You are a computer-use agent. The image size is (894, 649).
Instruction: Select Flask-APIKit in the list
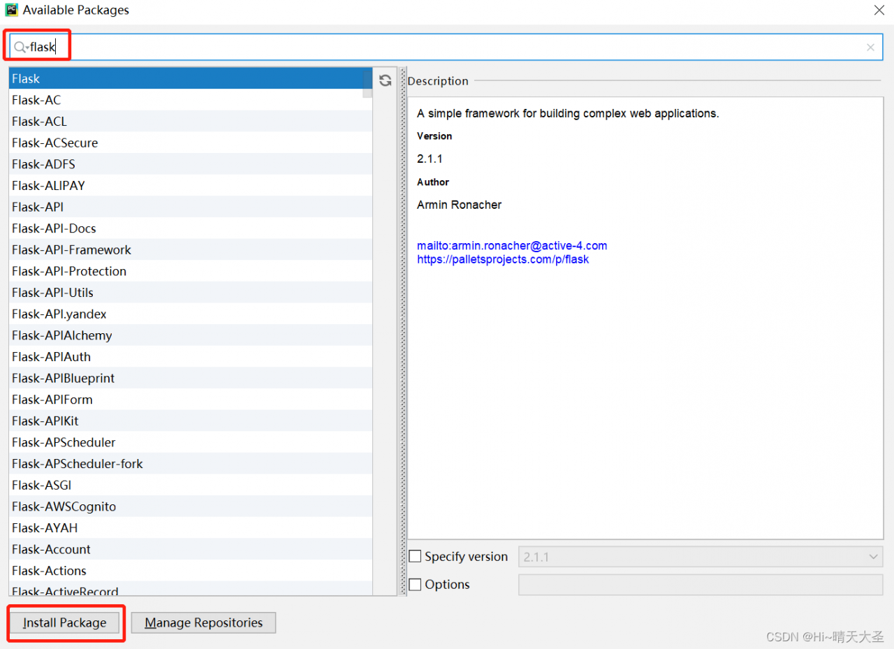pyautogui.click(x=190, y=421)
